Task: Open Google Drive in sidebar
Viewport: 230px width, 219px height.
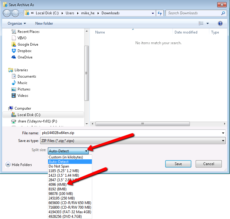Action: pos(28,44)
